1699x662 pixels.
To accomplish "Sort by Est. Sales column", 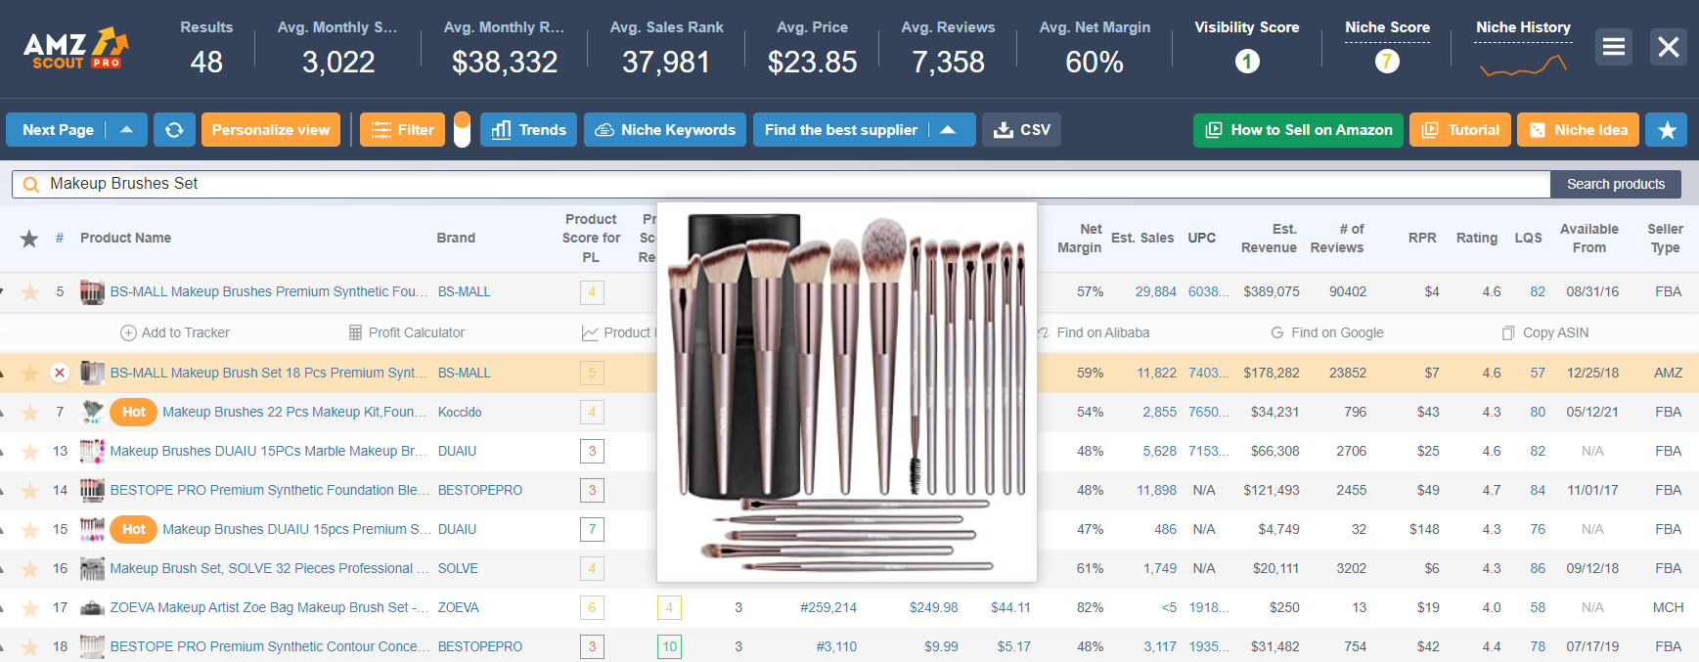I will pos(1142,238).
